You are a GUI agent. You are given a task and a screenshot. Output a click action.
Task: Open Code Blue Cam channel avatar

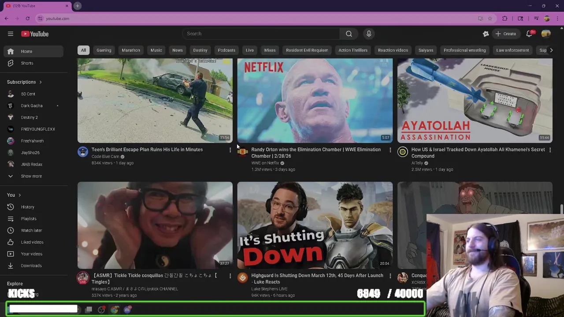tap(83, 152)
